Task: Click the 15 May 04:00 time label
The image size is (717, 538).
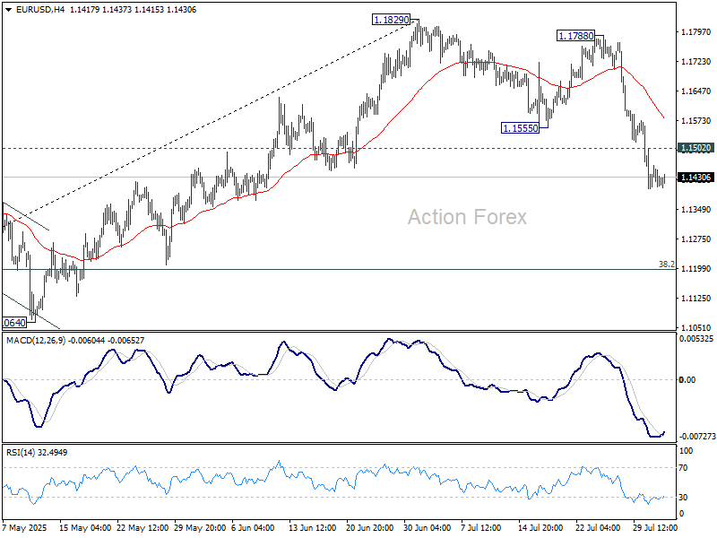Action: (x=85, y=527)
